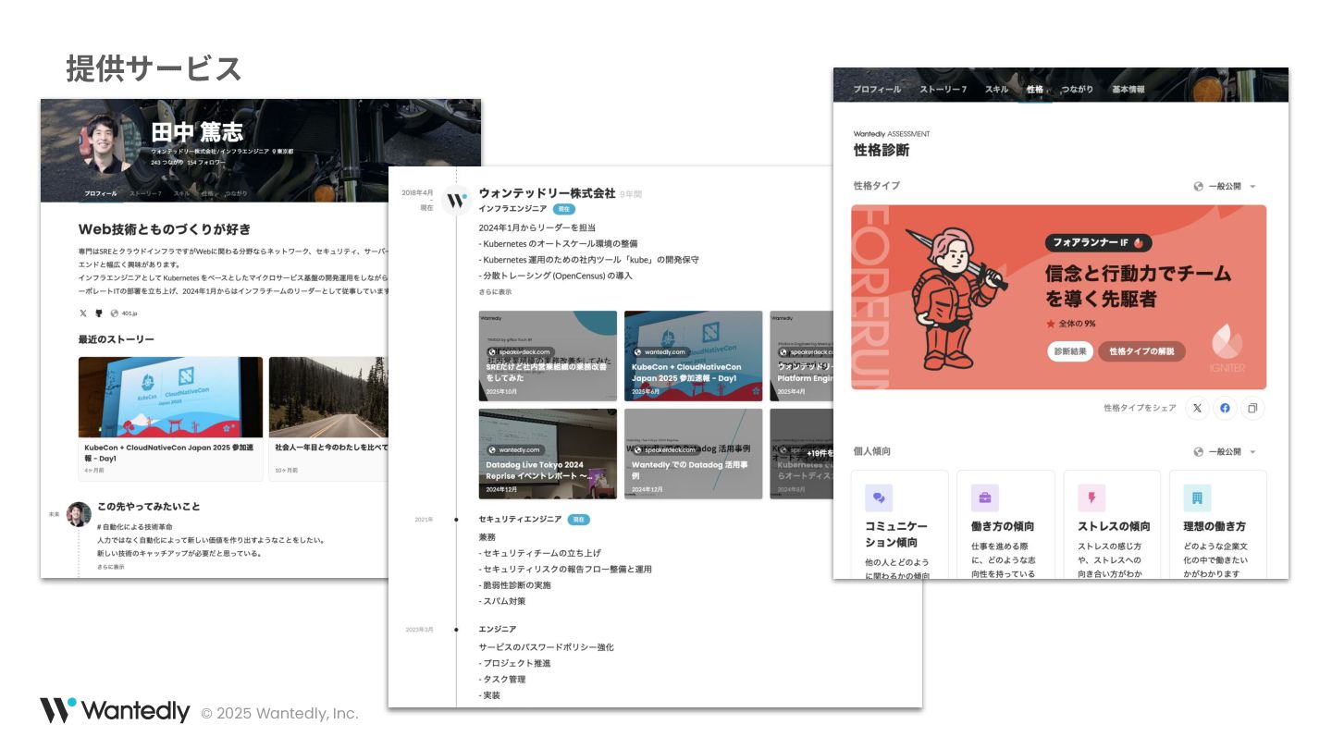Switch to ストーリー 7 tab in the personality window

point(943,90)
